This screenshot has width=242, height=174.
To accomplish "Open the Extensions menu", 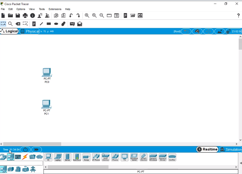I will pos(55,9).
